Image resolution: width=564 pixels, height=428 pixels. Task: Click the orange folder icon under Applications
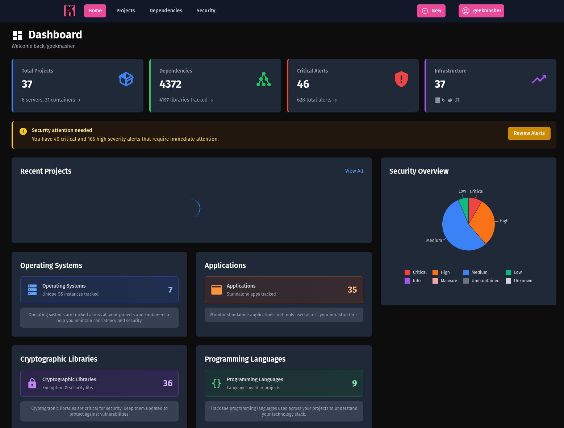pyautogui.click(x=216, y=290)
